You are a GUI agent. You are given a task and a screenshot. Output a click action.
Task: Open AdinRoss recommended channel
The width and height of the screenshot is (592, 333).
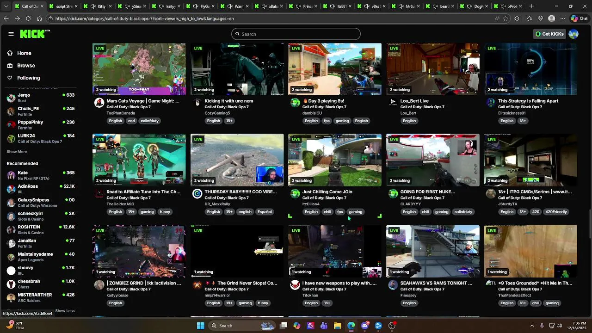[41, 189]
